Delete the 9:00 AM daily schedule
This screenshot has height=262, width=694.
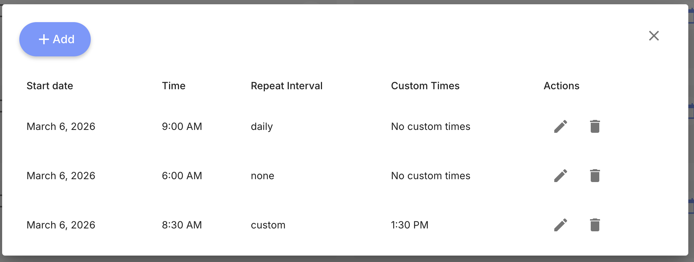pos(595,126)
